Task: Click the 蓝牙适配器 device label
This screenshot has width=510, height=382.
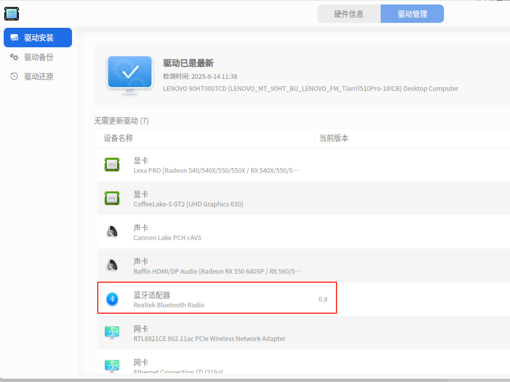Action: [x=152, y=295]
